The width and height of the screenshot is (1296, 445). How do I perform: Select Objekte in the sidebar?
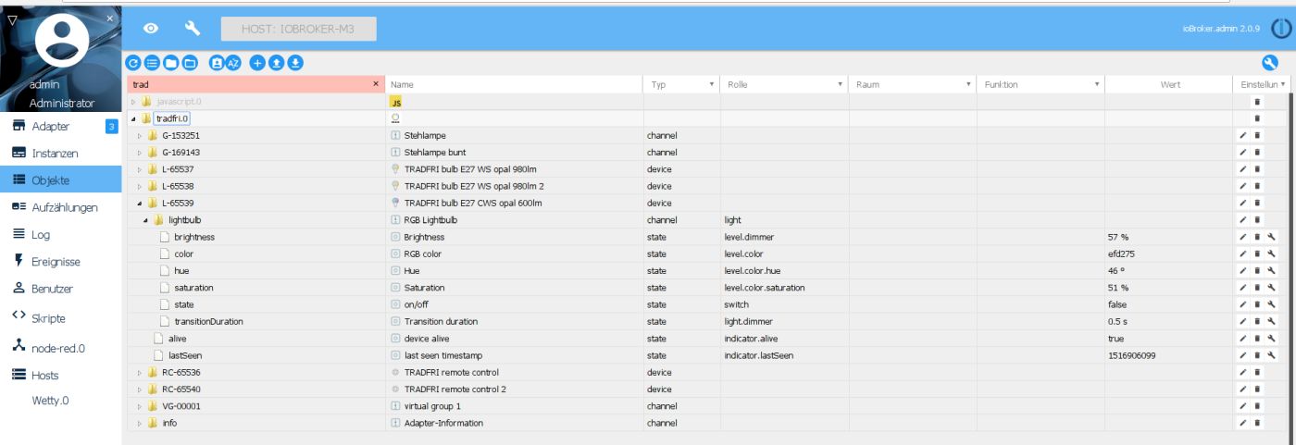click(60, 179)
